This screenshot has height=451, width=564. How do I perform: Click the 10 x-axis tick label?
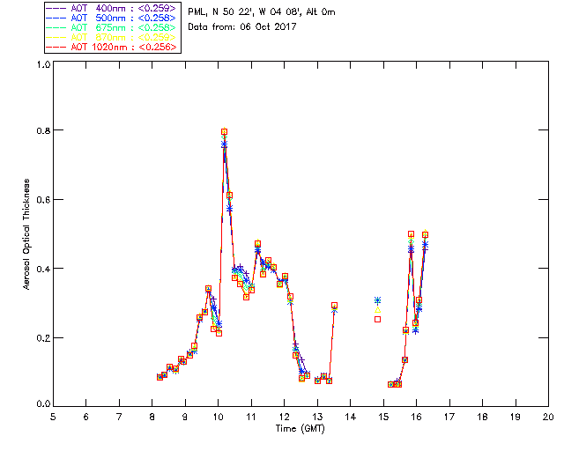[x=218, y=417]
